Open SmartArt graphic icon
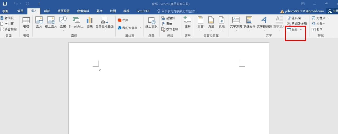Image resolution: width=338 pixels, height=134 pixels. coord(76,22)
